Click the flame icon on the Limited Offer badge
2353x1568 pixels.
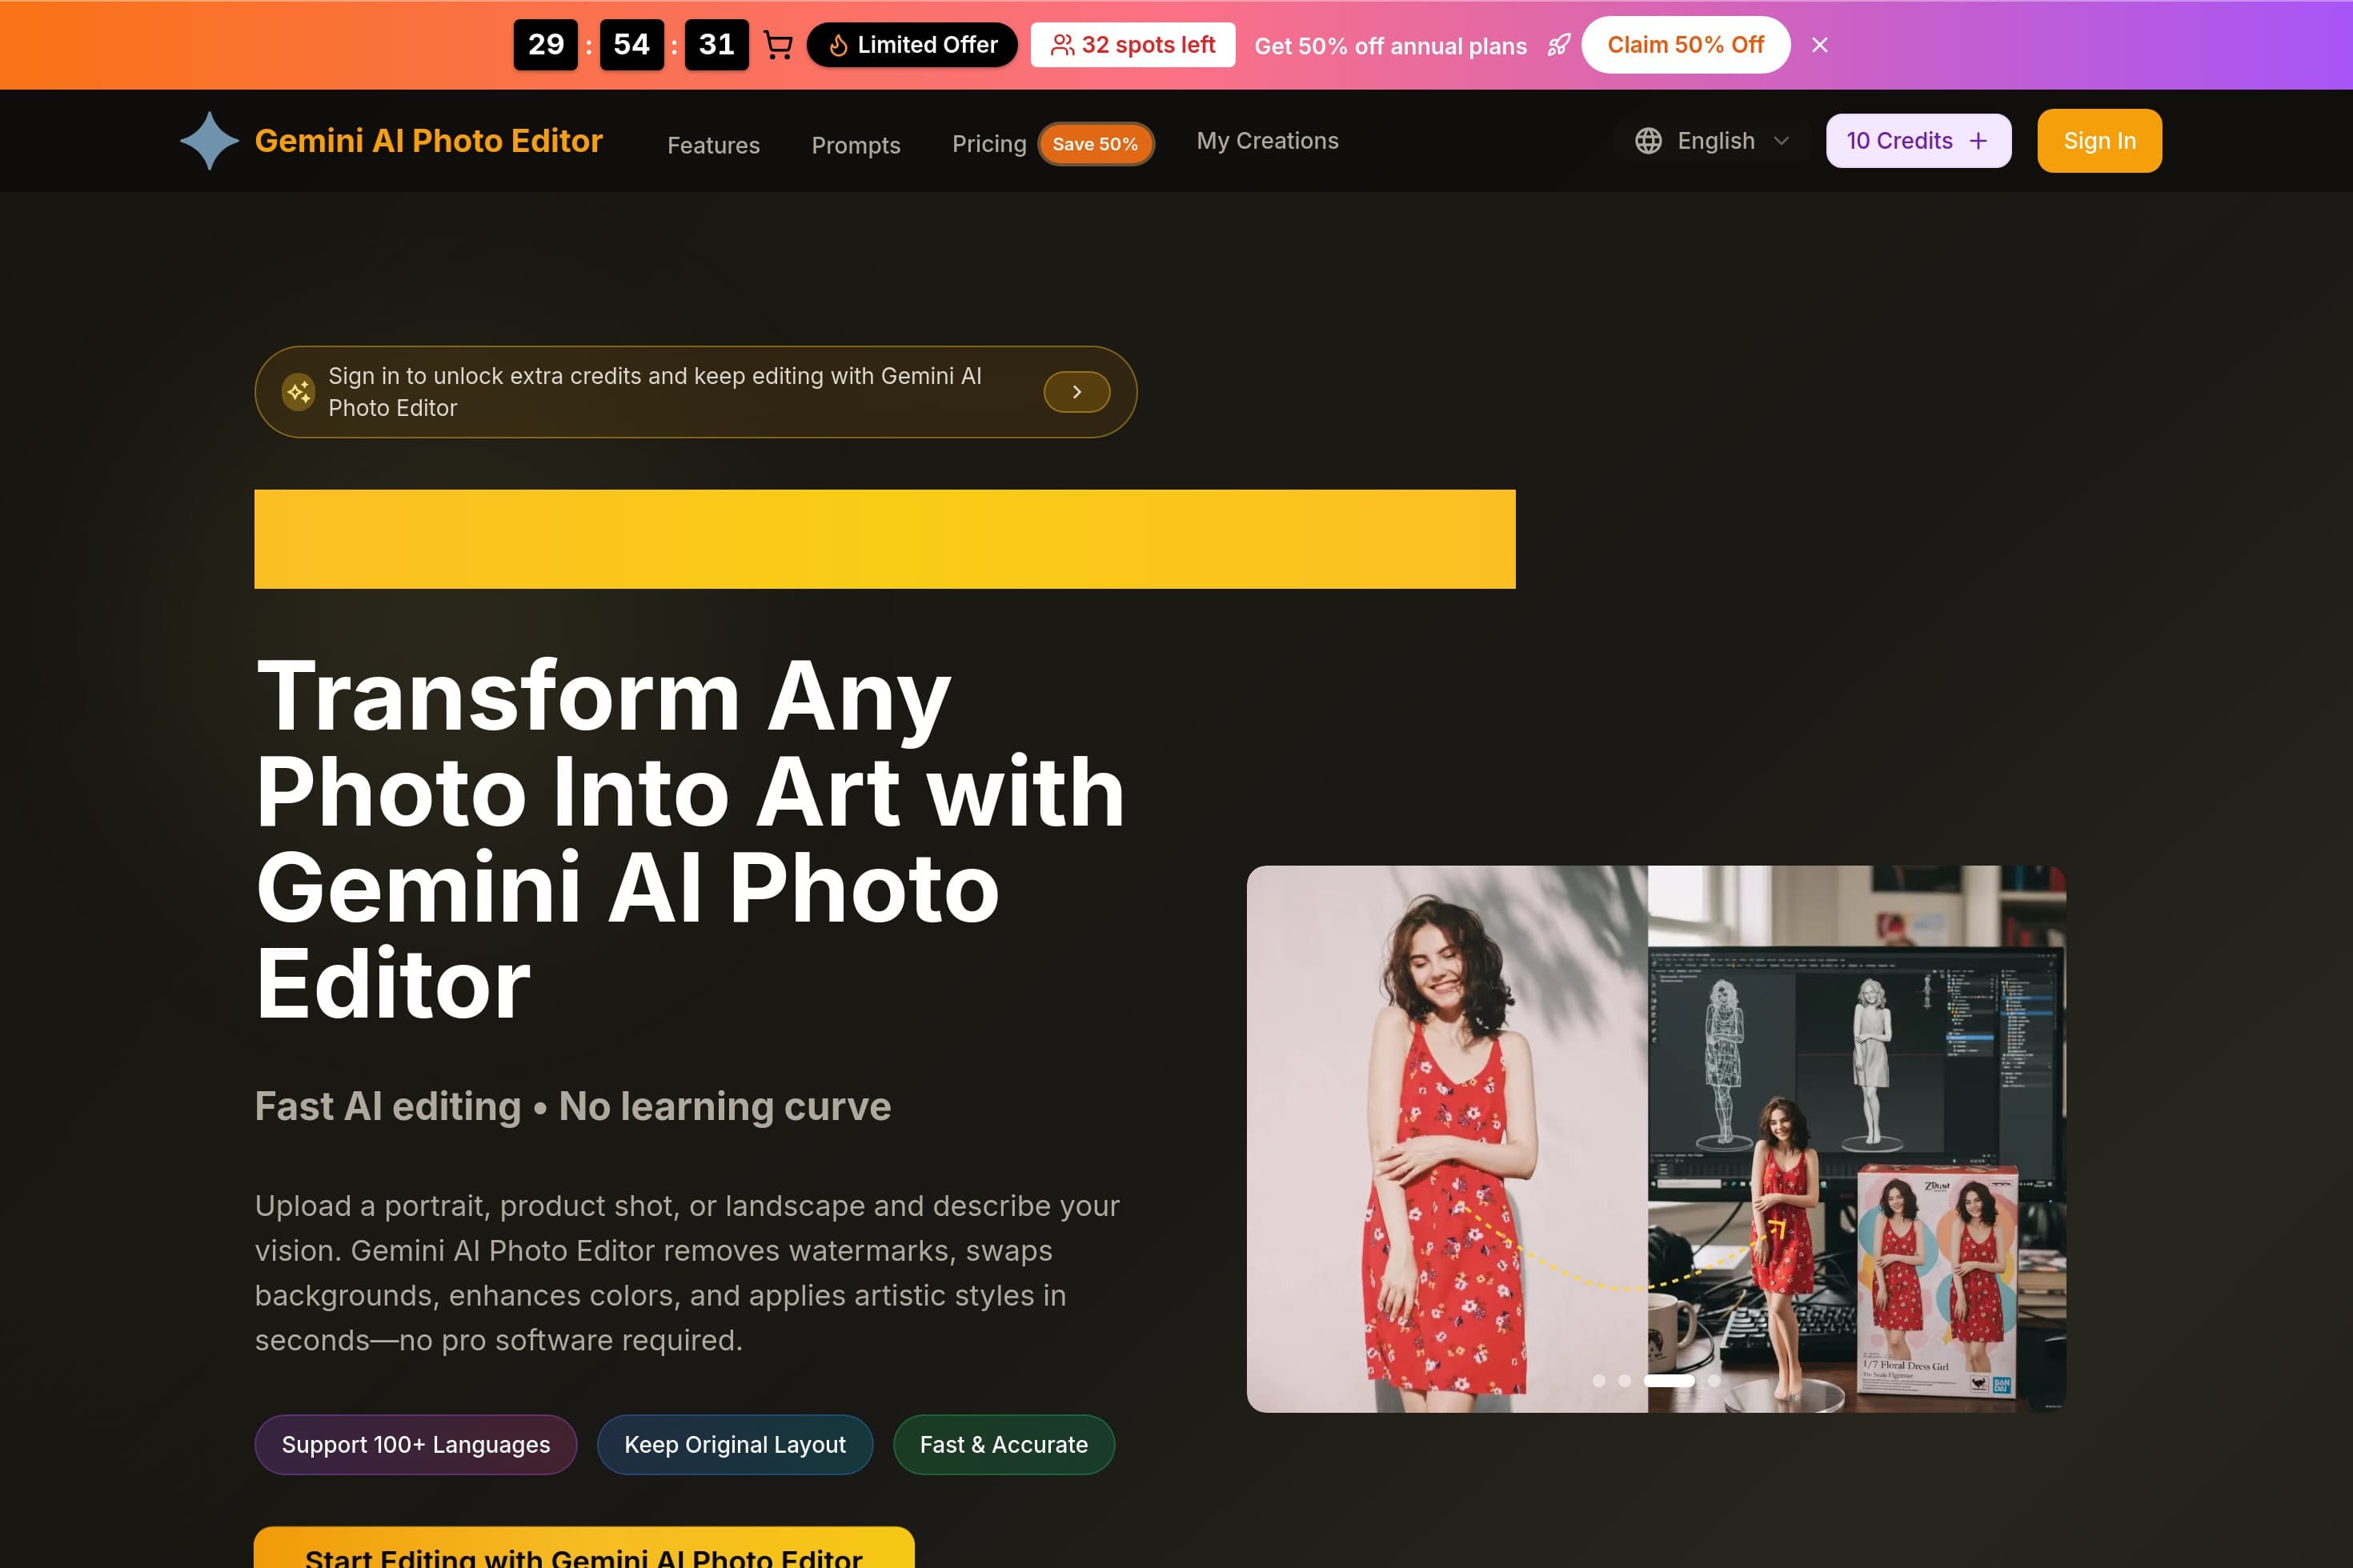(x=840, y=44)
